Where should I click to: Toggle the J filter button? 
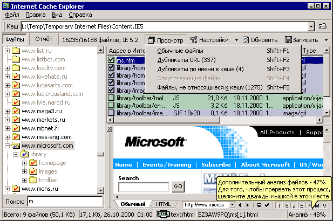[294, 205]
